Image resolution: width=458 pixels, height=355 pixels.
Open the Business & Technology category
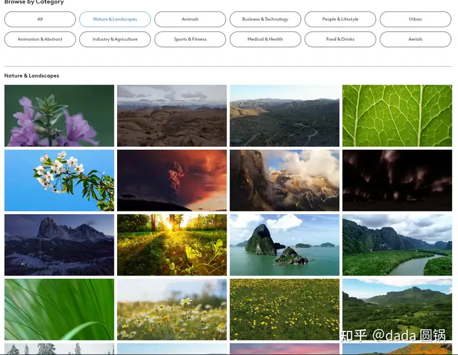(265, 19)
